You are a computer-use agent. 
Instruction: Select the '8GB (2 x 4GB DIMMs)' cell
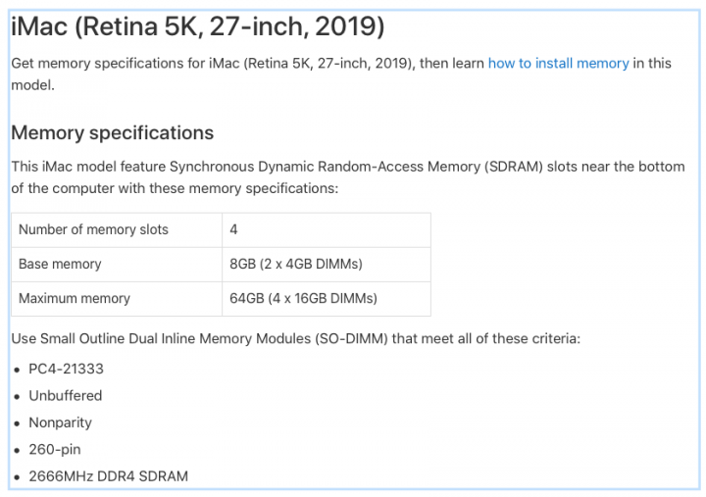(x=327, y=265)
